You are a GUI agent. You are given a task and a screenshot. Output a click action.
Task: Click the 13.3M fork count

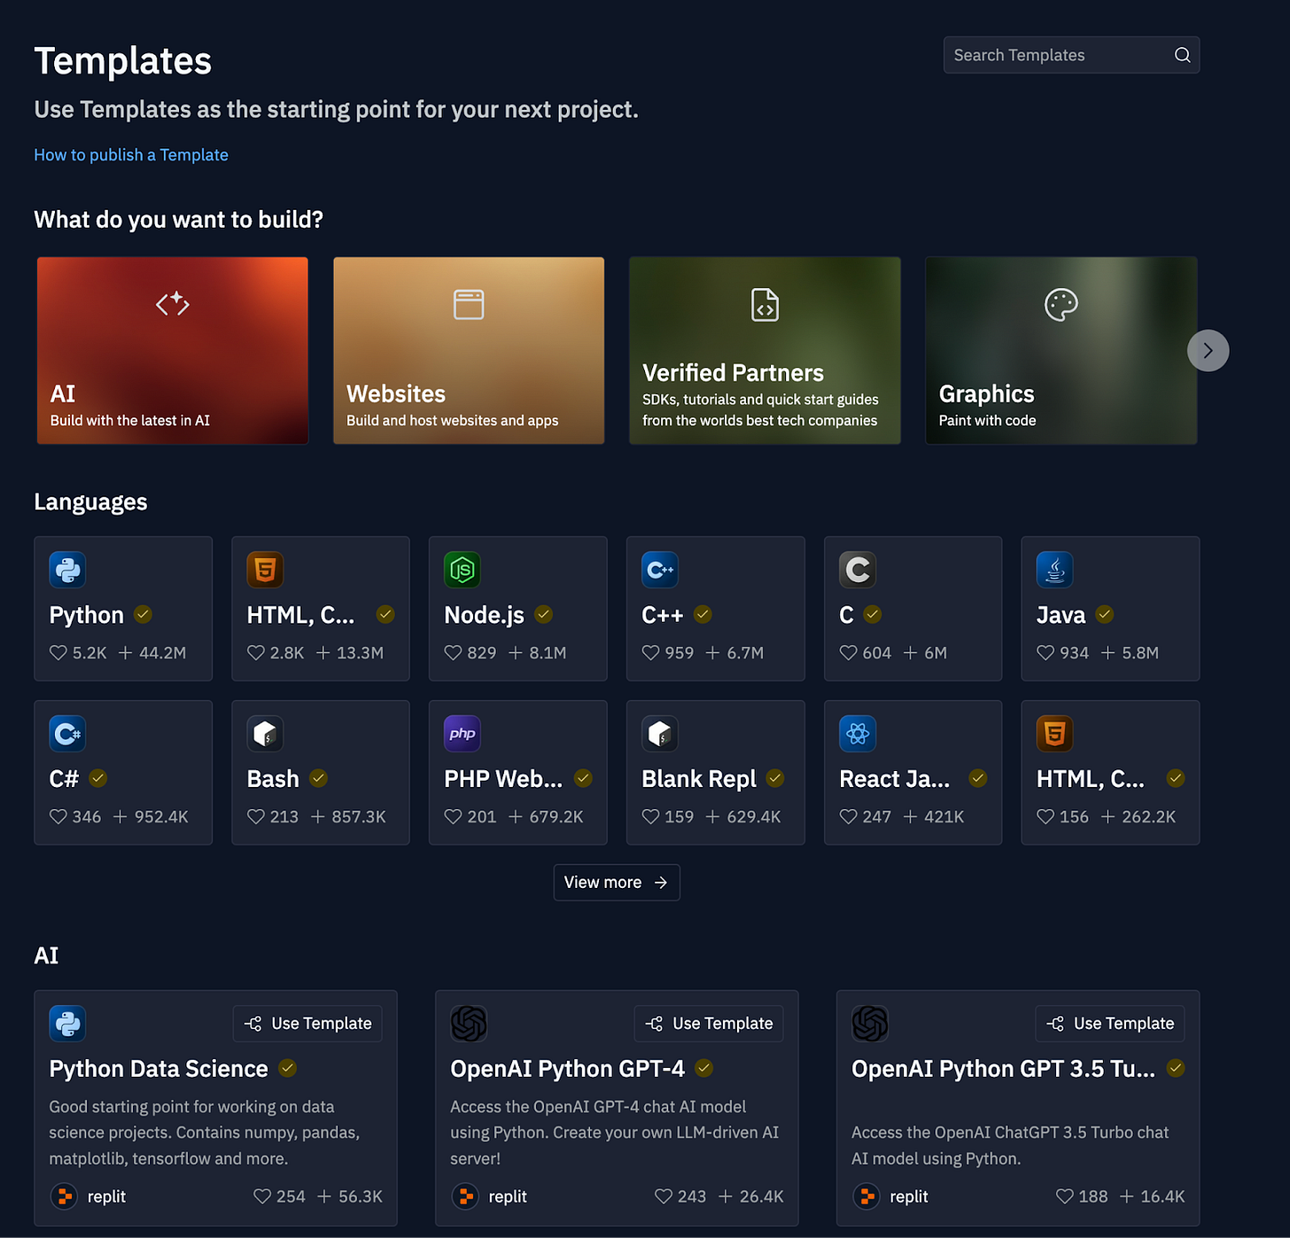point(361,653)
